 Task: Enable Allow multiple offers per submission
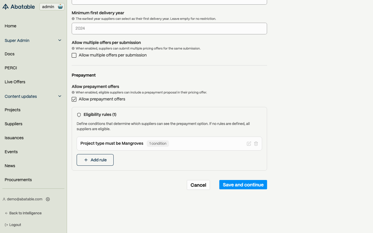pos(74,55)
